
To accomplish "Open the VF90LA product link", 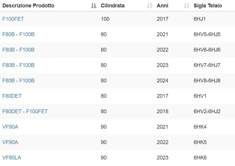I will 12,158.
